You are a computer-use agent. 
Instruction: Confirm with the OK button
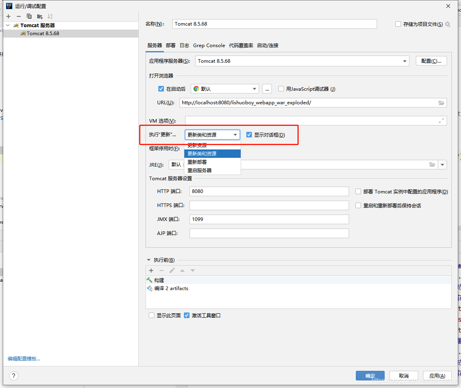[x=370, y=376]
